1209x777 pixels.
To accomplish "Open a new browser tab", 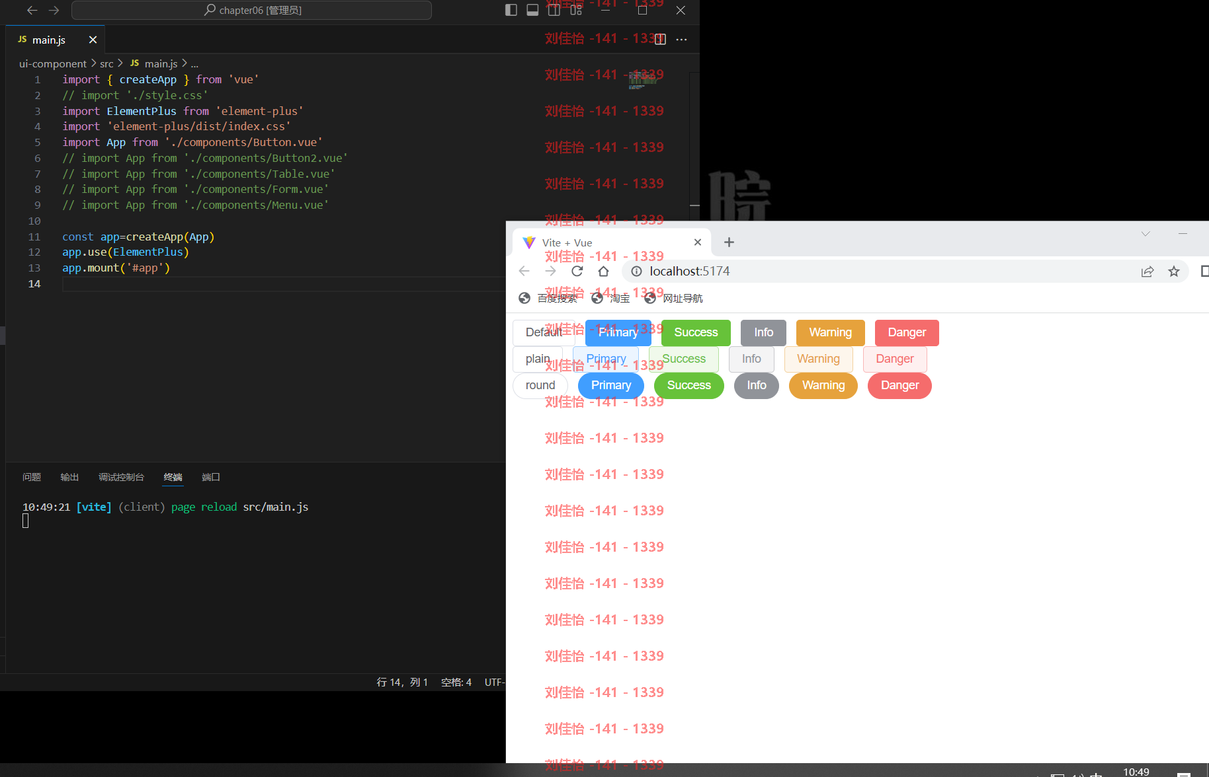I will point(729,242).
